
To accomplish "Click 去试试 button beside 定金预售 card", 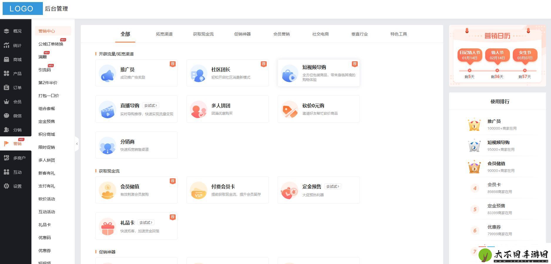I will pyautogui.click(x=333, y=187).
